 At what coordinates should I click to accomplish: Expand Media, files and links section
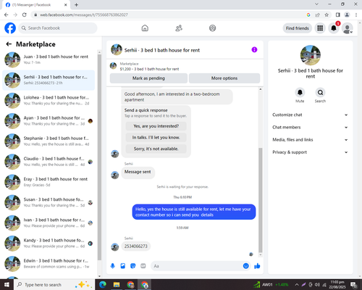coord(310,140)
